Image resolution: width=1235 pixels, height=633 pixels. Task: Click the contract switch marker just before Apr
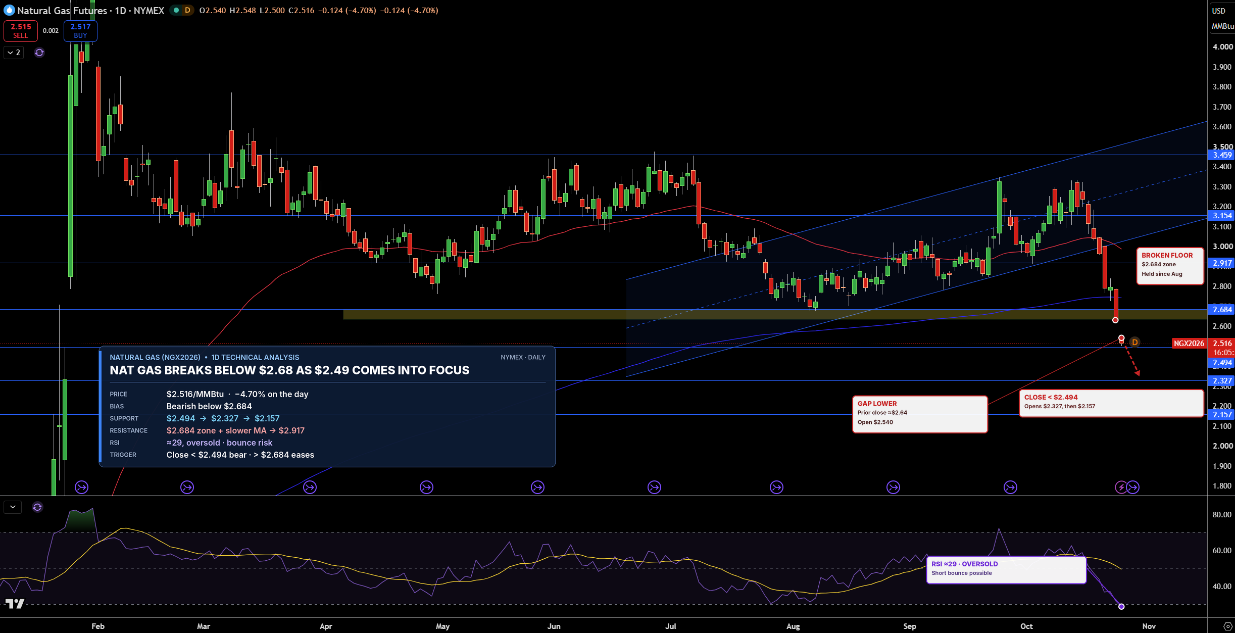[310, 488]
